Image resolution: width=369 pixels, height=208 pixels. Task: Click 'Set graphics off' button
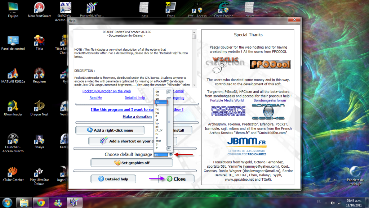pyautogui.click(x=132, y=163)
